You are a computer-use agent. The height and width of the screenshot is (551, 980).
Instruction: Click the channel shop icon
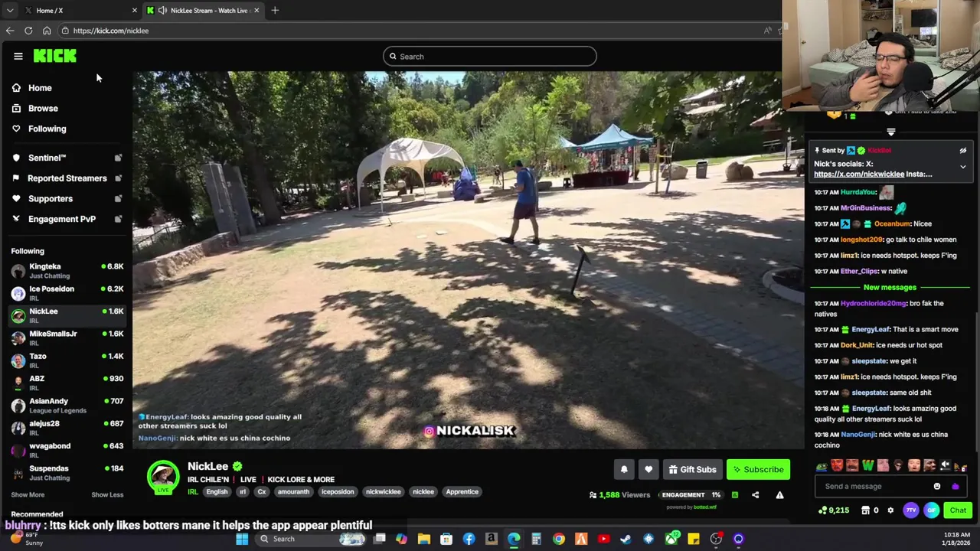(x=865, y=510)
